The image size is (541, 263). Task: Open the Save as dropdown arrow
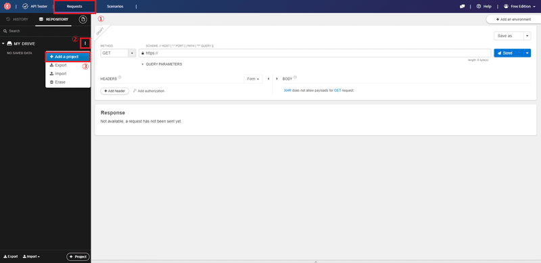pyautogui.click(x=527, y=36)
